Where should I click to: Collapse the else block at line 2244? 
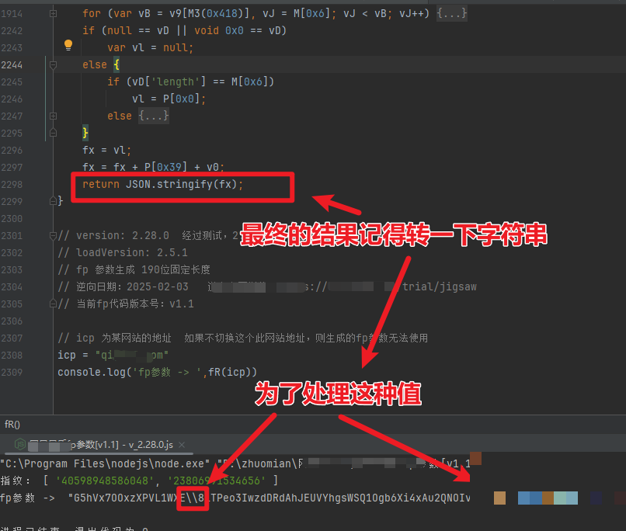53,65
